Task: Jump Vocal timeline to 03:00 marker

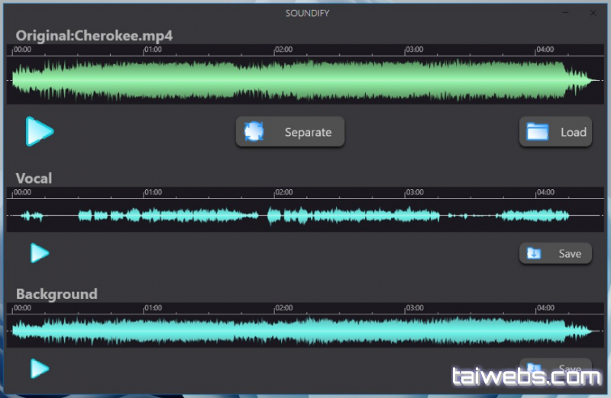Action: point(414,193)
